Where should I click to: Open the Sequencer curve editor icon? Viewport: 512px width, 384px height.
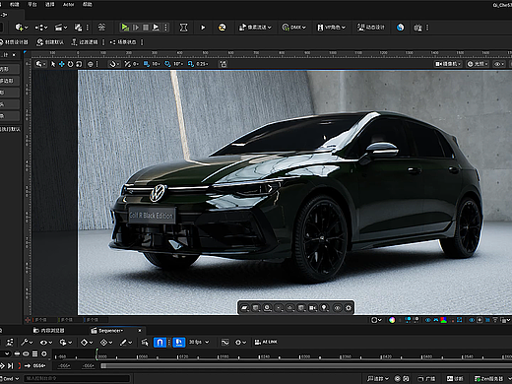[x=225, y=343]
